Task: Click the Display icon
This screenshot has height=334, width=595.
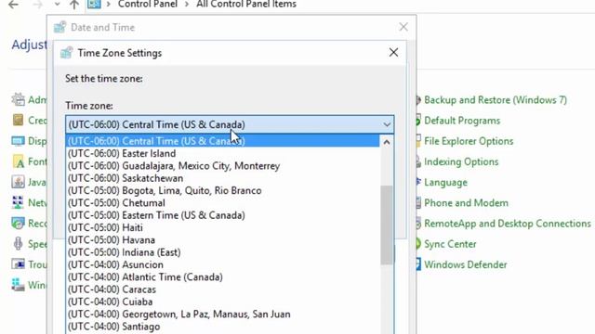Action: (18, 141)
